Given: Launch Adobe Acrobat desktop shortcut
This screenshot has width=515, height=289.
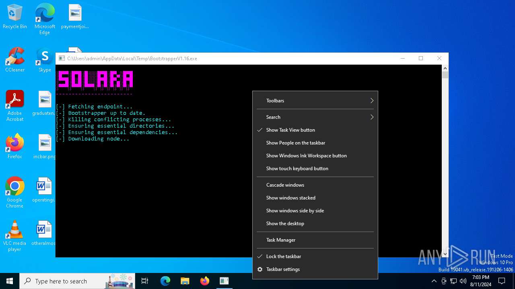Looking at the screenshot, I should 15,106.
